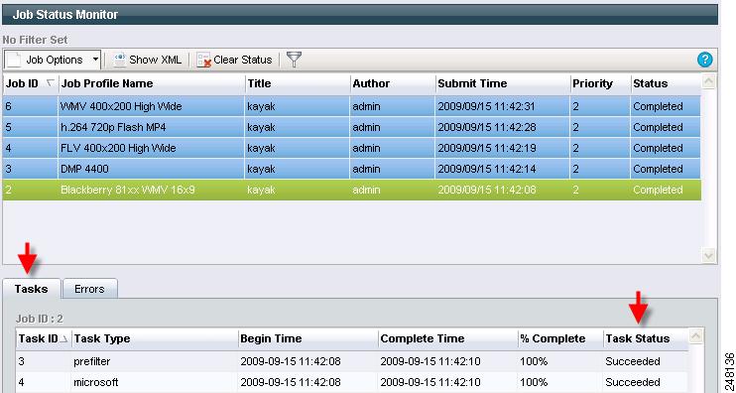Switch to the Tasks tab
The width and height of the screenshot is (736, 393).
[x=32, y=289]
